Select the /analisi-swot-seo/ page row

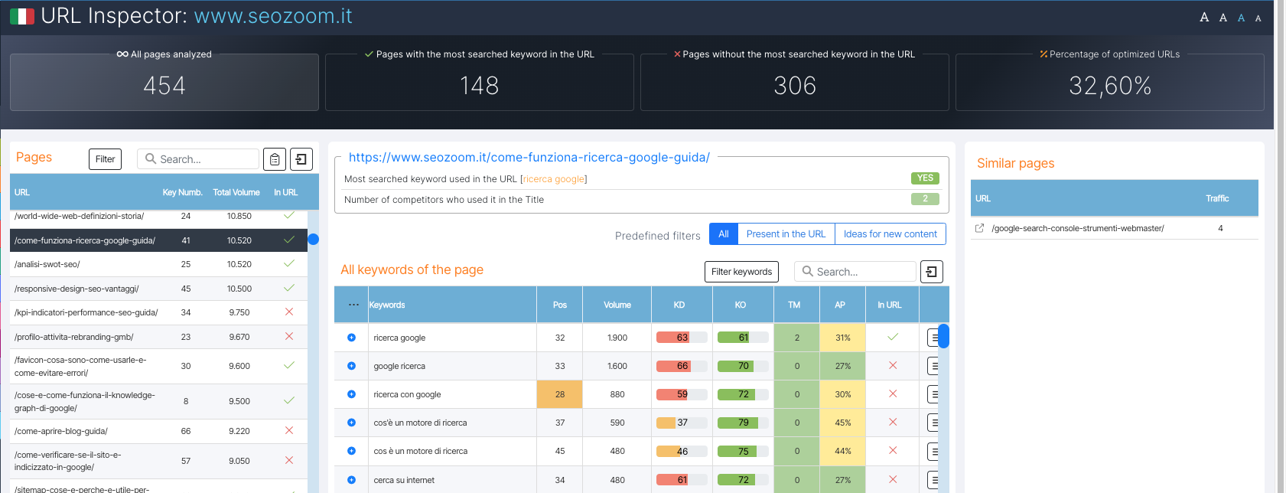tap(159, 264)
